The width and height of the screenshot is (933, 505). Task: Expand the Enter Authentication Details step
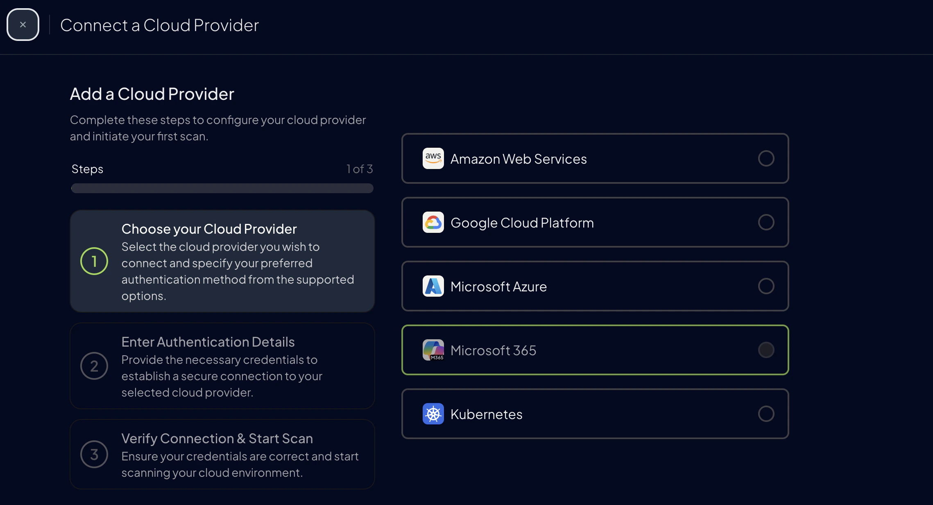(x=222, y=366)
